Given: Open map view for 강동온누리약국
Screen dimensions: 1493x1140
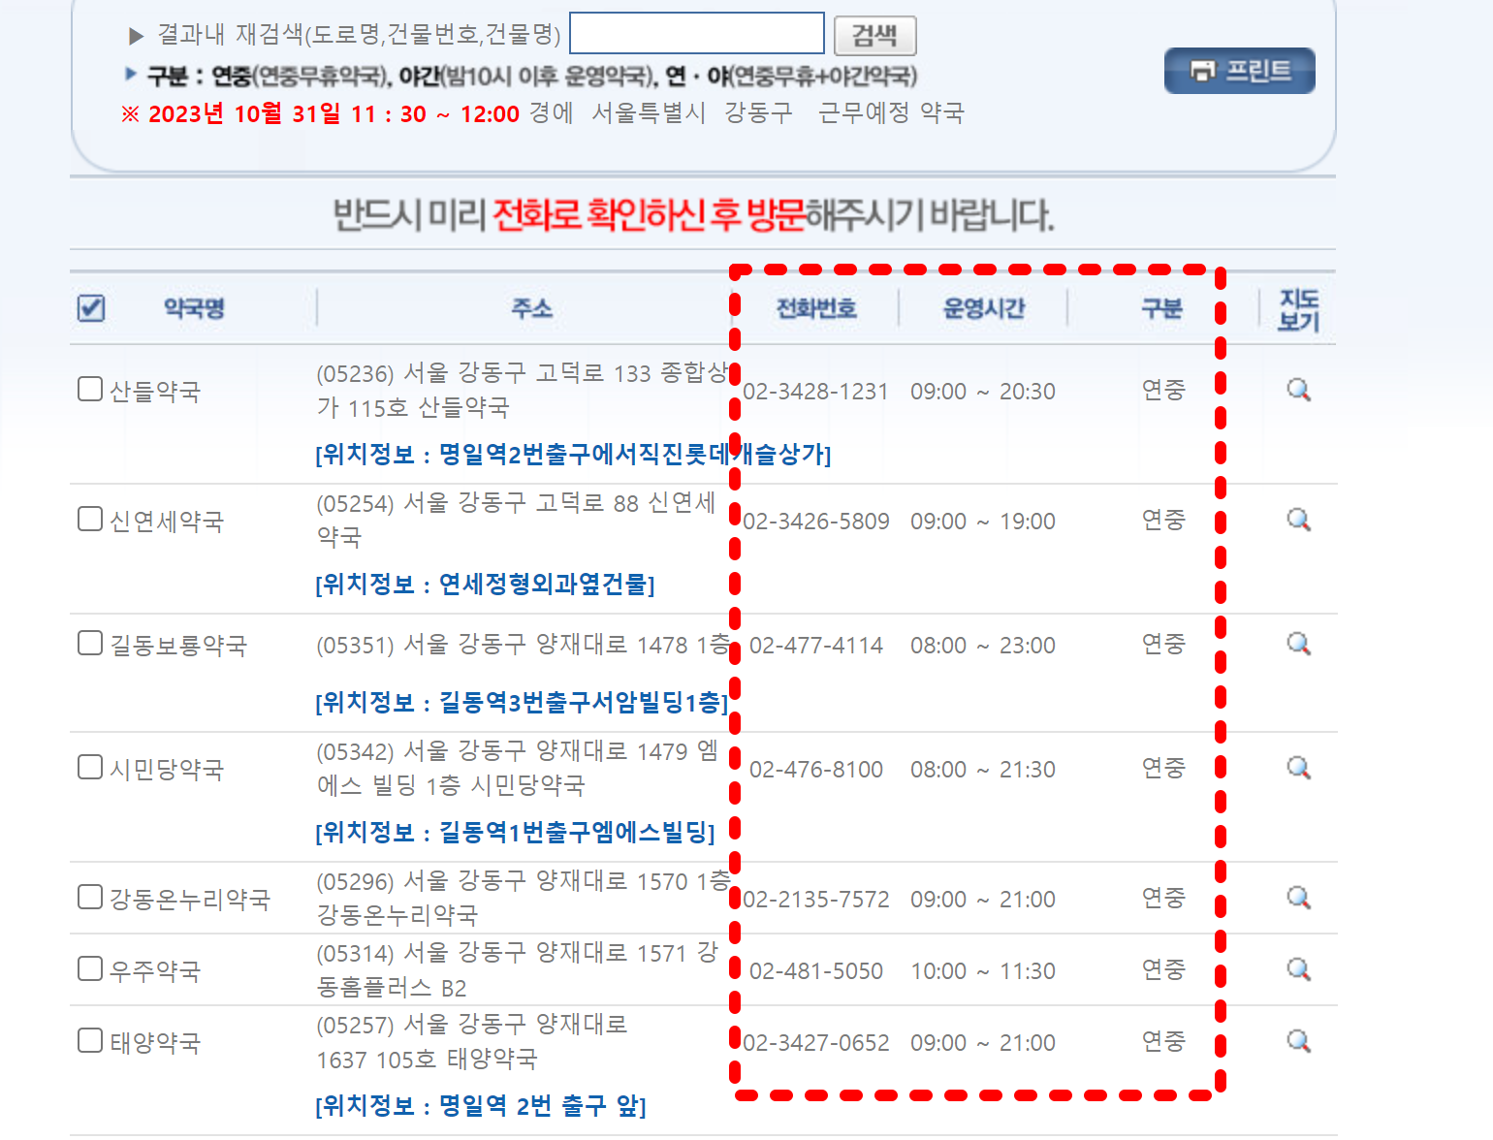Looking at the screenshot, I should pyautogui.click(x=1299, y=898).
